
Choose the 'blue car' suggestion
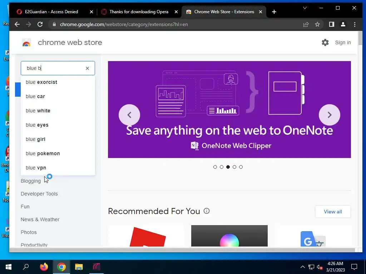point(58,96)
